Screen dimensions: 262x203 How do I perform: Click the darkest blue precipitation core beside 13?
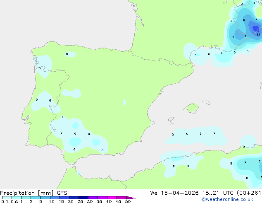tap(256, 28)
